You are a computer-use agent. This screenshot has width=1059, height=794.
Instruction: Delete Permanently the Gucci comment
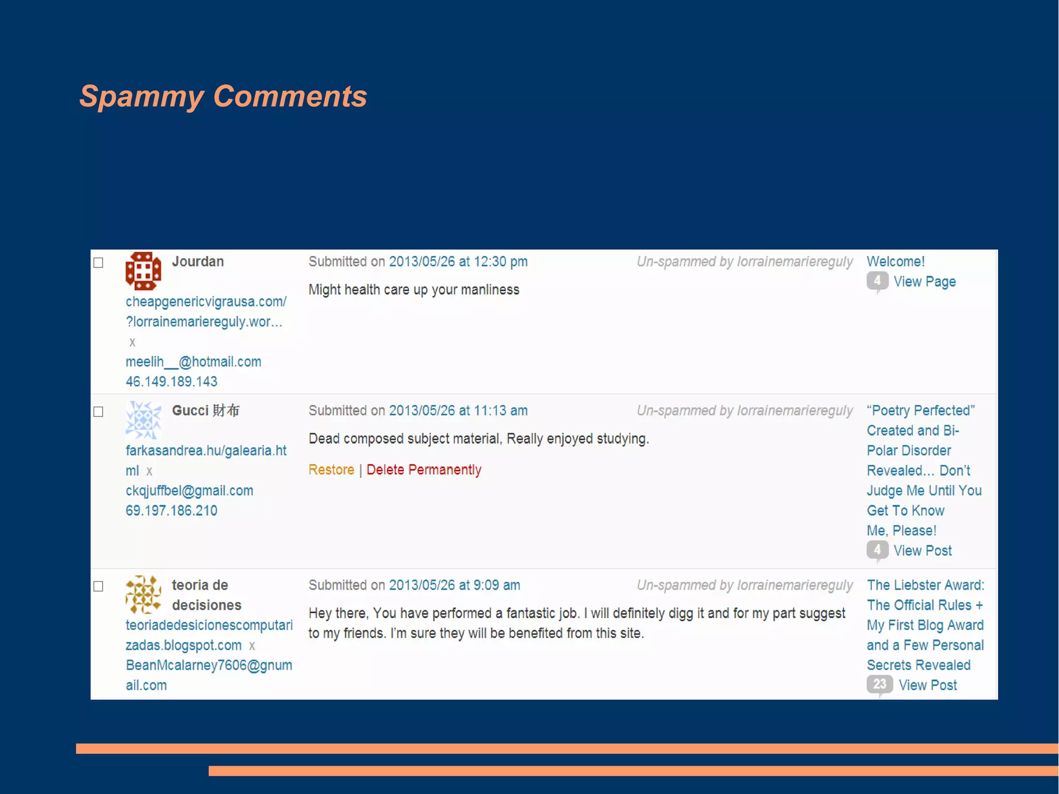point(423,470)
